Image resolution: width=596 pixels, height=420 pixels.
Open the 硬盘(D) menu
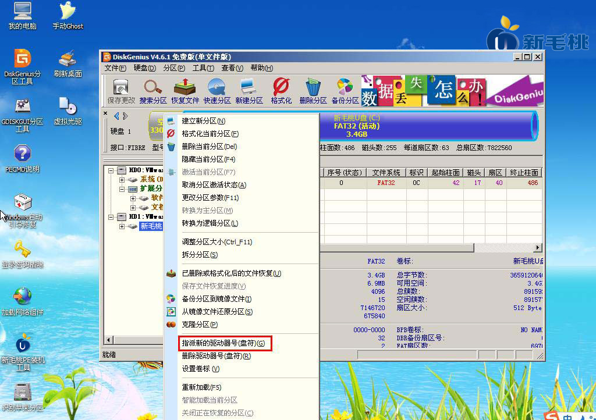tap(144, 68)
